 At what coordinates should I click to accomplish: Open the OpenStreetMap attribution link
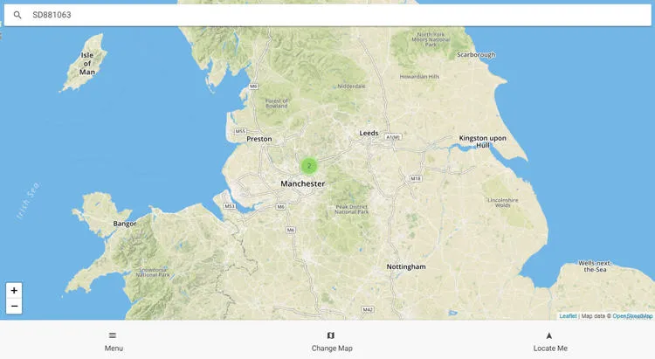point(632,316)
